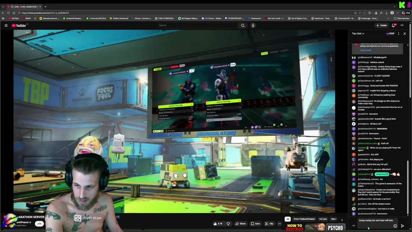This screenshot has width=412, height=232.
Task: Open the Other favorites folder
Action: click(x=401, y=18)
